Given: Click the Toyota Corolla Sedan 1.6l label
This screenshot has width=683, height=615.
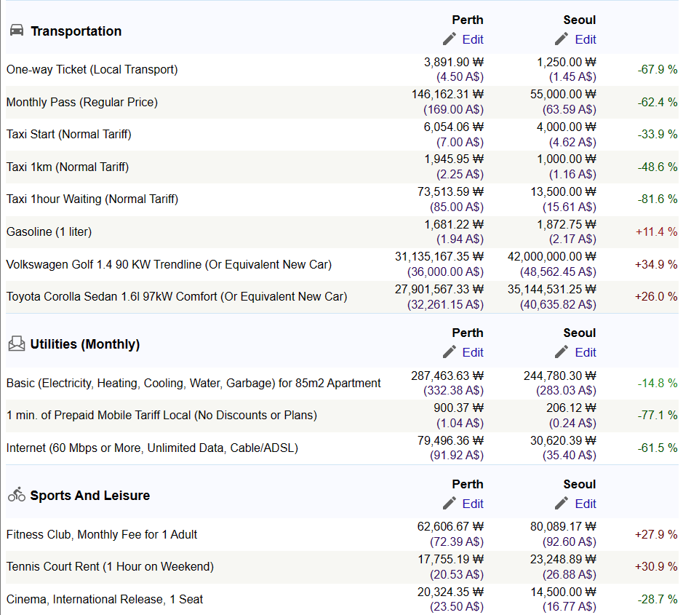Looking at the screenshot, I should (x=177, y=297).
